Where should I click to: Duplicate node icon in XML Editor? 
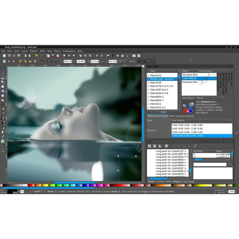click(160, 146)
